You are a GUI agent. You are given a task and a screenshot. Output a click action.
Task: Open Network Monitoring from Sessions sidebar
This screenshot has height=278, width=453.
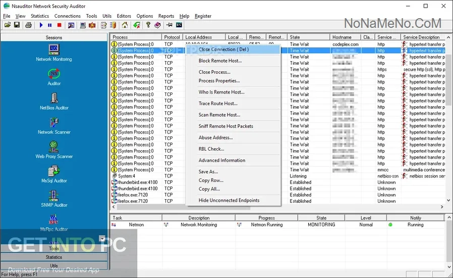pos(54,51)
